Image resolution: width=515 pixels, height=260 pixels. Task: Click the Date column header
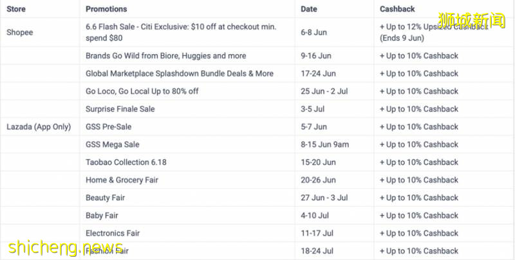point(309,9)
